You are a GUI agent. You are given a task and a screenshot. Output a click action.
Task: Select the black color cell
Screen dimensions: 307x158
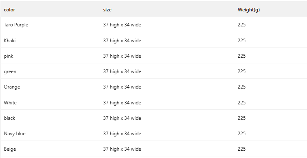coord(9,118)
